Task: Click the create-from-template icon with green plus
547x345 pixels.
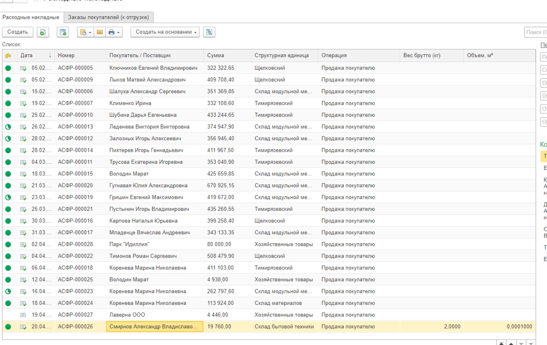Action: [x=63, y=32]
